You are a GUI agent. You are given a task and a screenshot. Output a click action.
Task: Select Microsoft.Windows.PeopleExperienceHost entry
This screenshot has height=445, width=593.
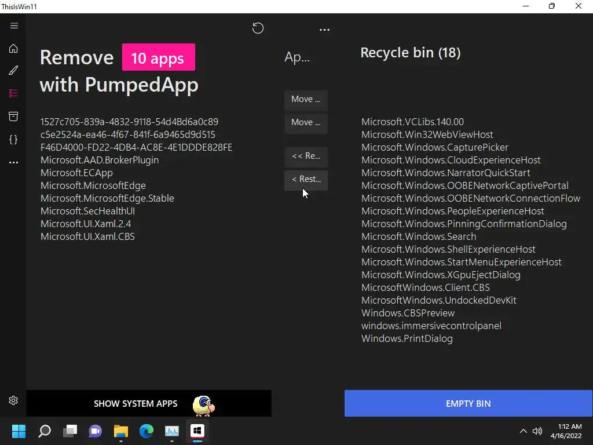click(453, 211)
